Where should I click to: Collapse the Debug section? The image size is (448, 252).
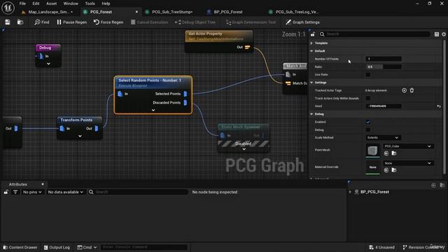[x=311, y=114]
